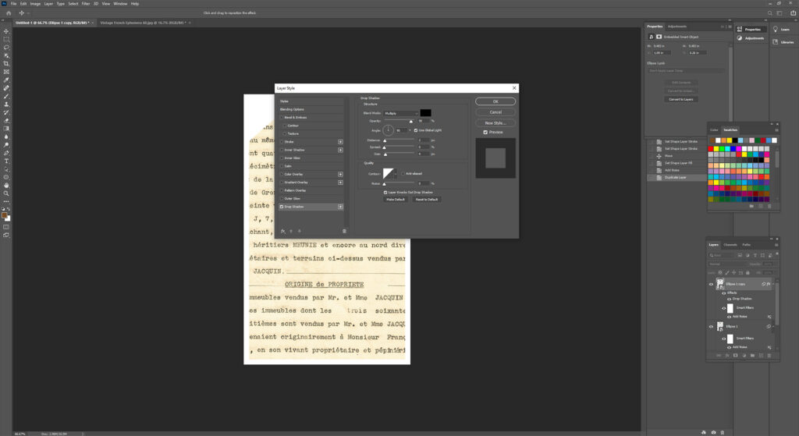Select the Zoom tool
The width and height of the screenshot is (799, 436).
(6, 193)
